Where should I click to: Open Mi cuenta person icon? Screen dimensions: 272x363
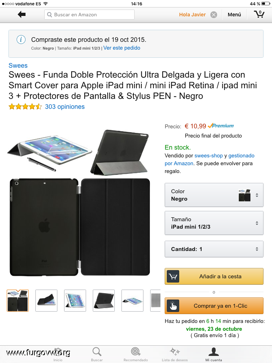click(x=214, y=351)
